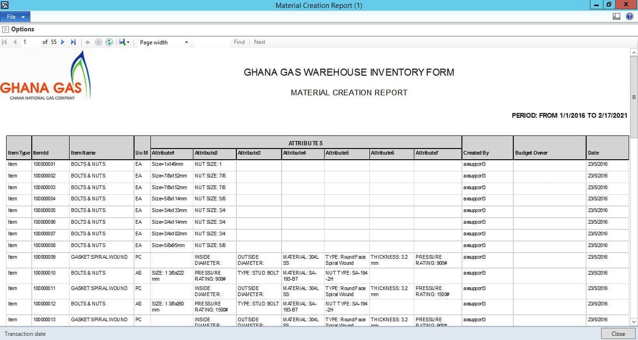
Task: Select the Options menu entry
Action: pos(22,29)
